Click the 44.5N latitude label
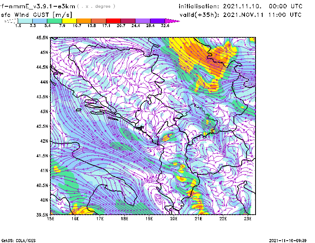The image size is (315, 243). [x=42, y=67]
